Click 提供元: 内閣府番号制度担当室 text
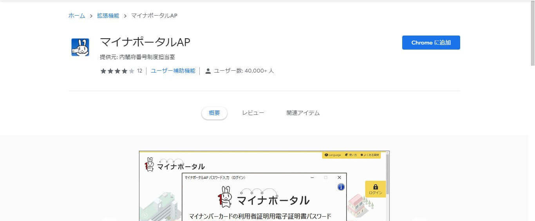This screenshot has height=221, width=535. 137,57
